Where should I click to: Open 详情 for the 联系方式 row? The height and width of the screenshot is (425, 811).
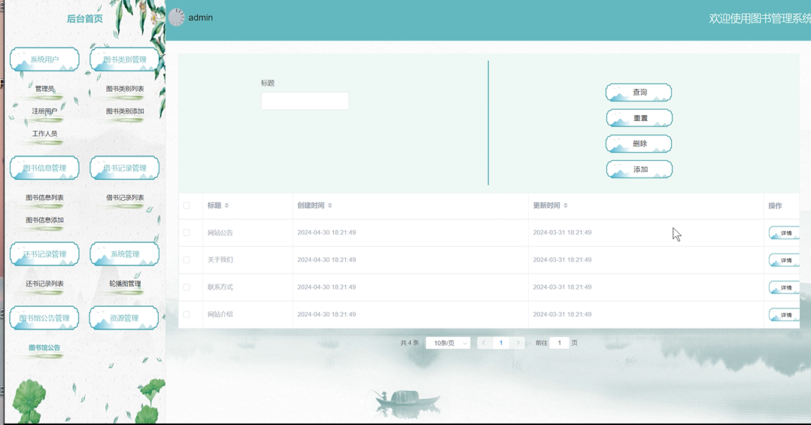pyautogui.click(x=784, y=287)
